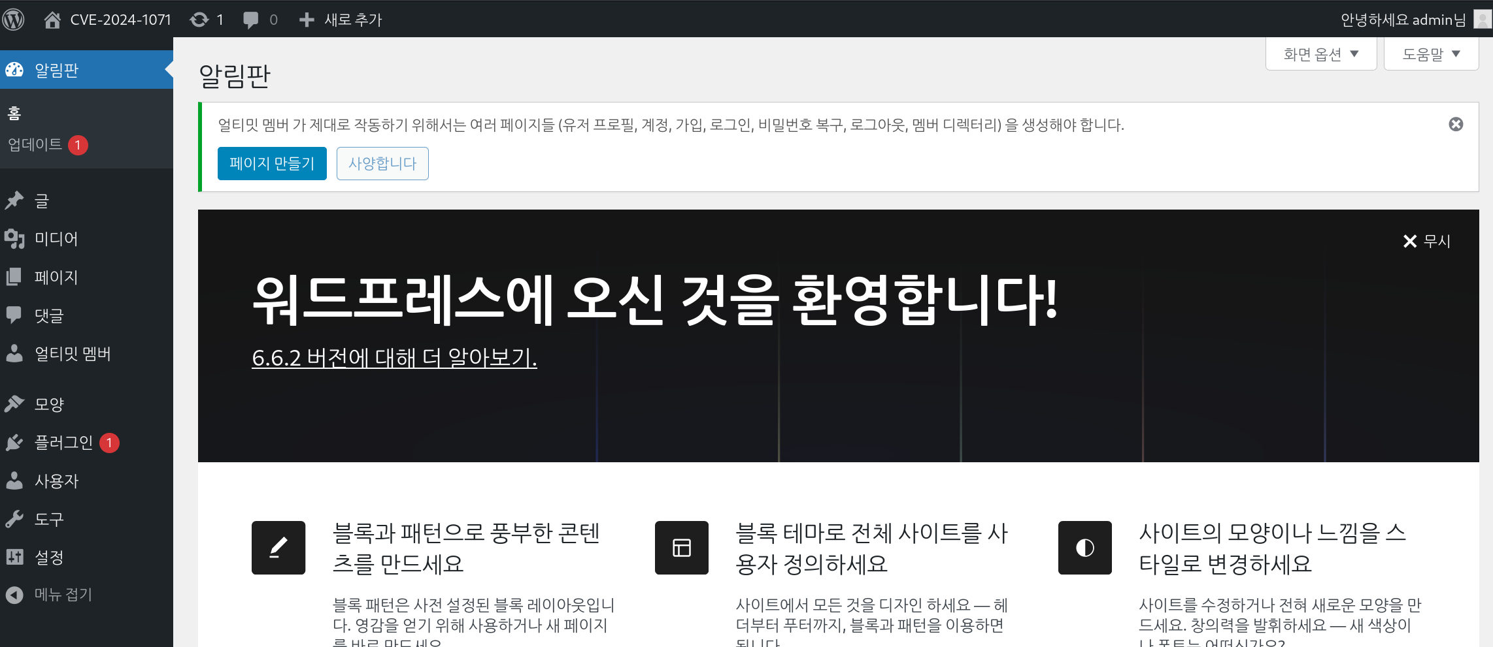Open the 얼티밋 멤버 menu
Image resolution: width=1493 pixels, height=647 pixels.
(86, 353)
